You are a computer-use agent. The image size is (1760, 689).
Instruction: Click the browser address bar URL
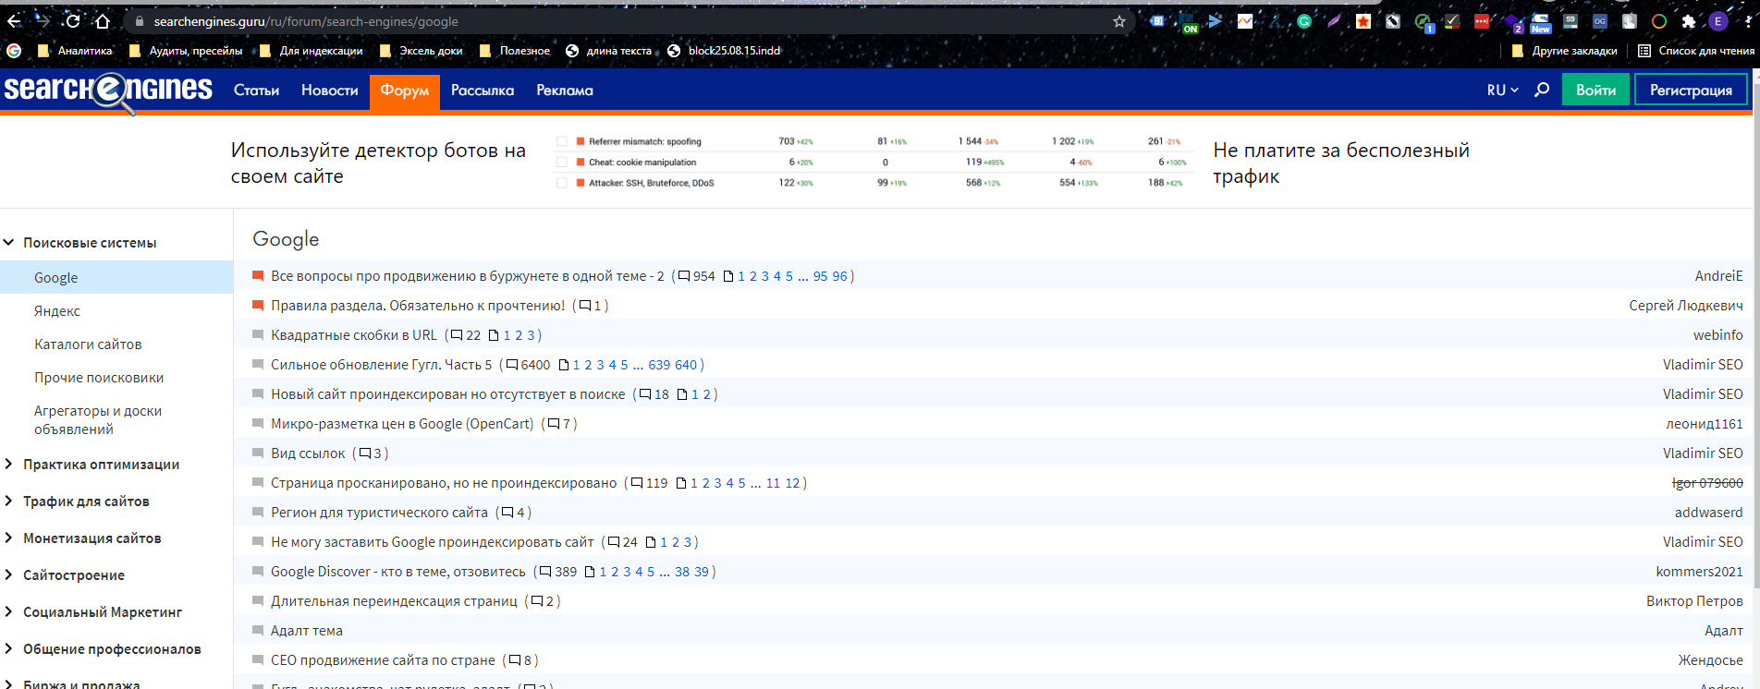point(305,21)
